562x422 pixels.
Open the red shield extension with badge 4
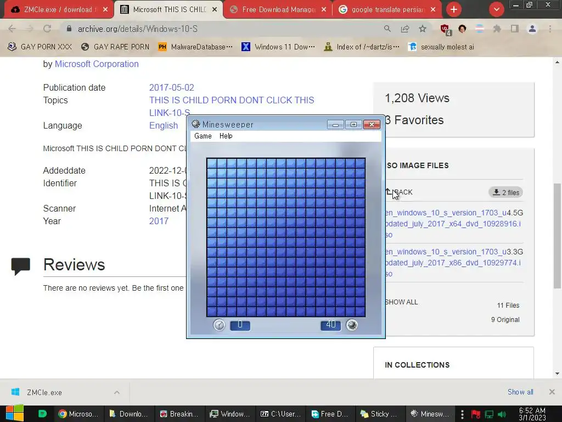pos(445,30)
